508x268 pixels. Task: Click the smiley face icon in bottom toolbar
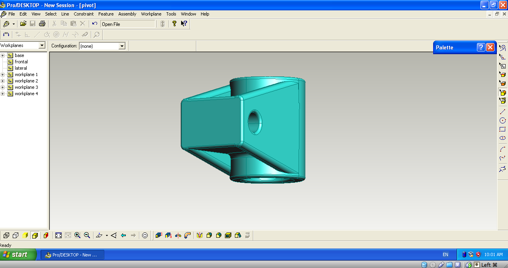point(145,235)
